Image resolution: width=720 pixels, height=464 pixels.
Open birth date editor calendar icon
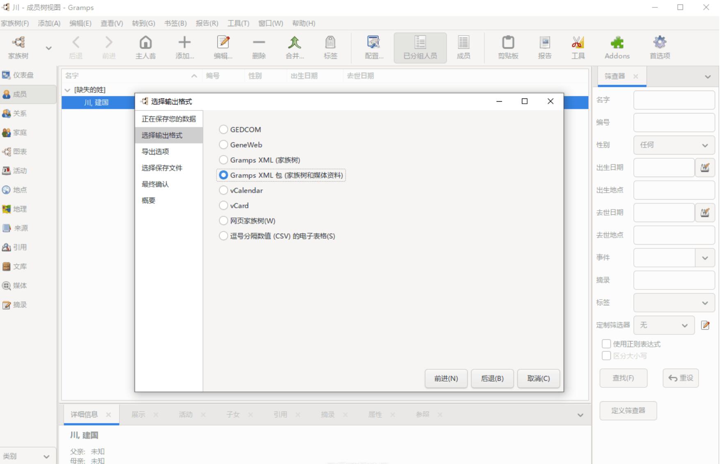point(705,167)
